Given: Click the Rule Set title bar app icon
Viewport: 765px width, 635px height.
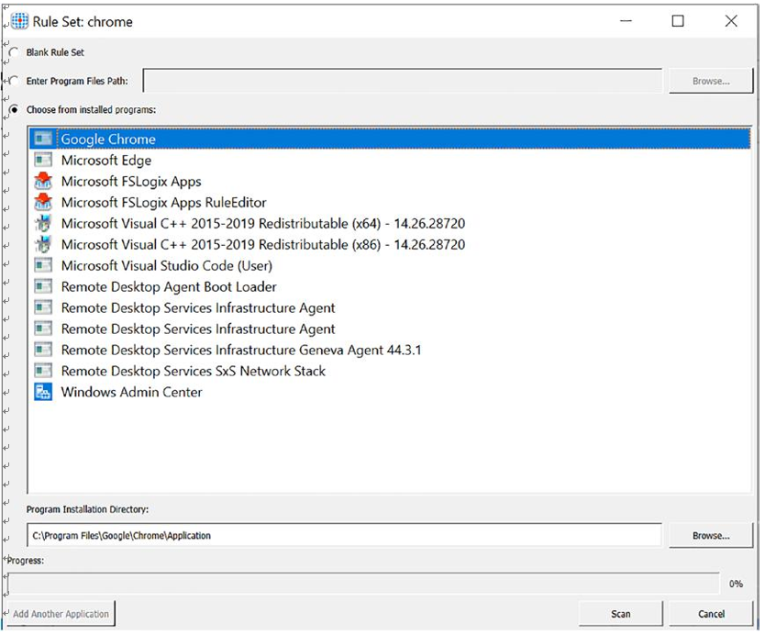Looking at the screenshot, I should click(x=19, y=21).
